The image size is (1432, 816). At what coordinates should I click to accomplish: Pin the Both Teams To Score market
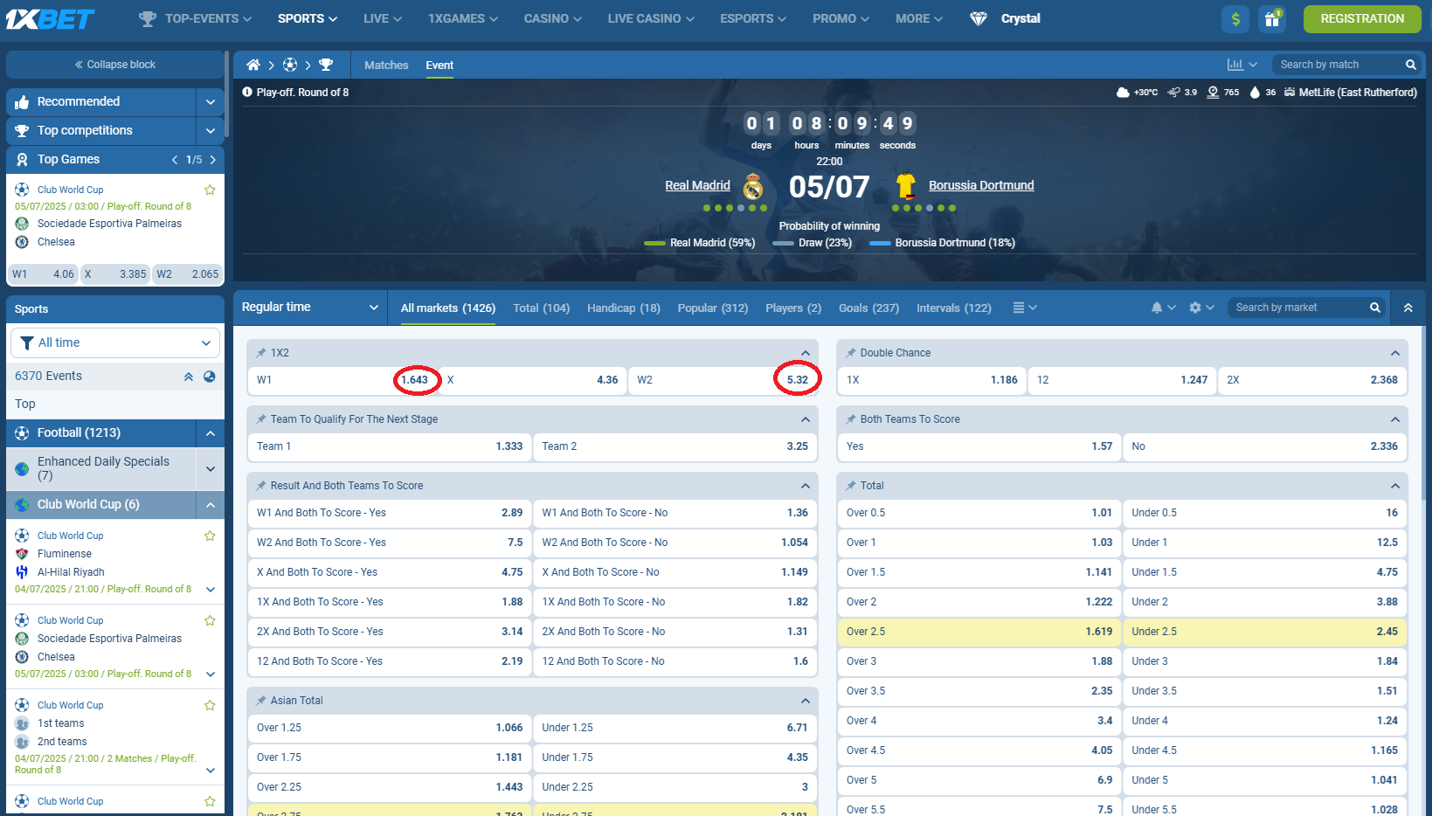pos(851,419)
